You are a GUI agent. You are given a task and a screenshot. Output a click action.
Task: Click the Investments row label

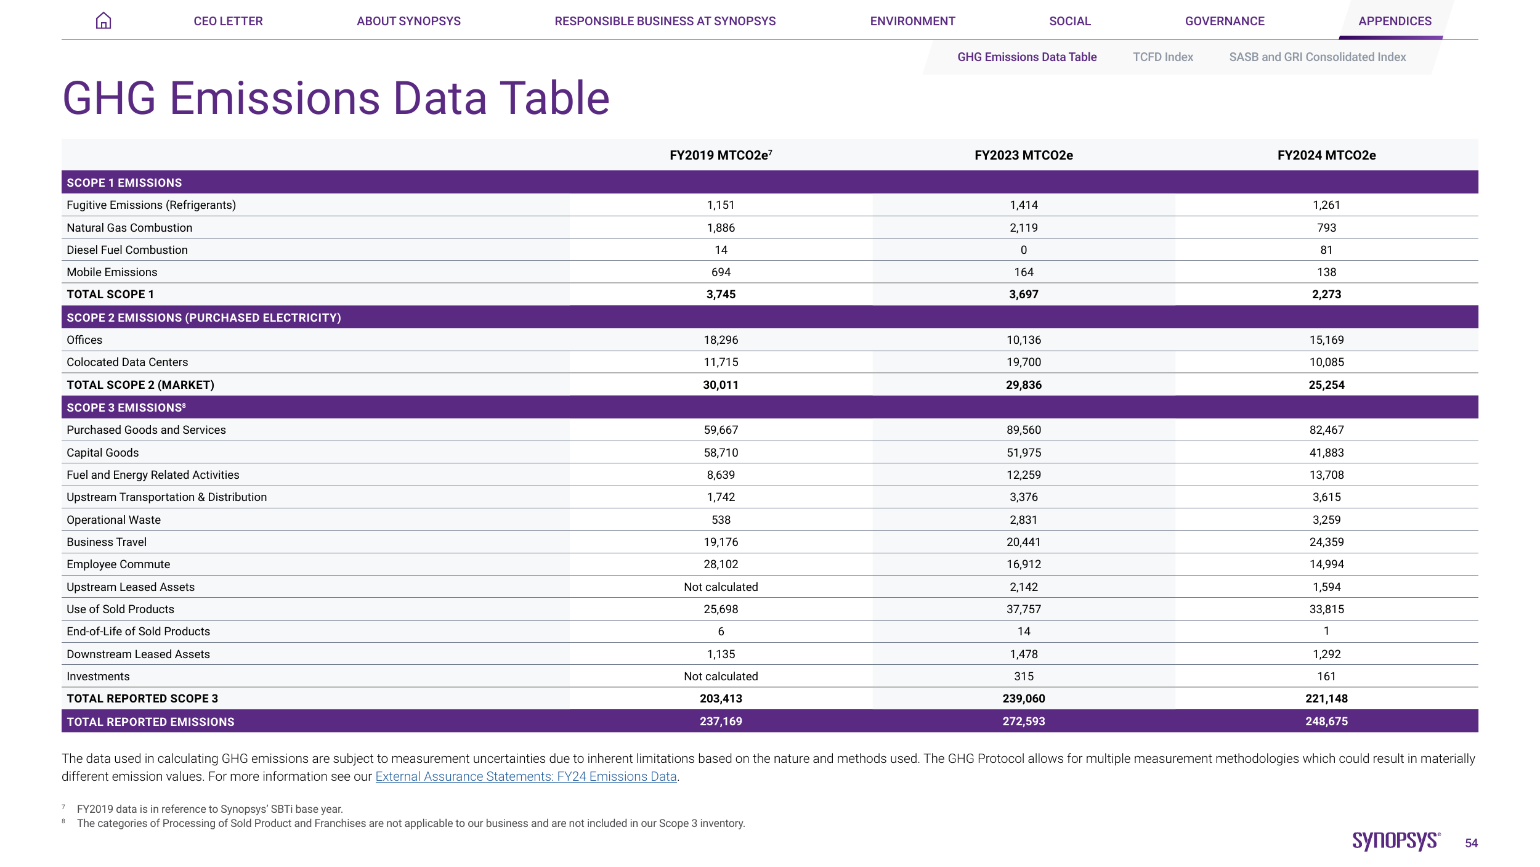pos(98,677)
